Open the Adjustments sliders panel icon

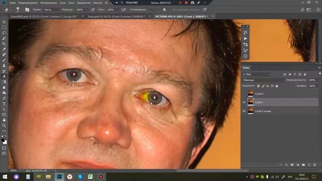pyautogui.click(x=246, y=44)
